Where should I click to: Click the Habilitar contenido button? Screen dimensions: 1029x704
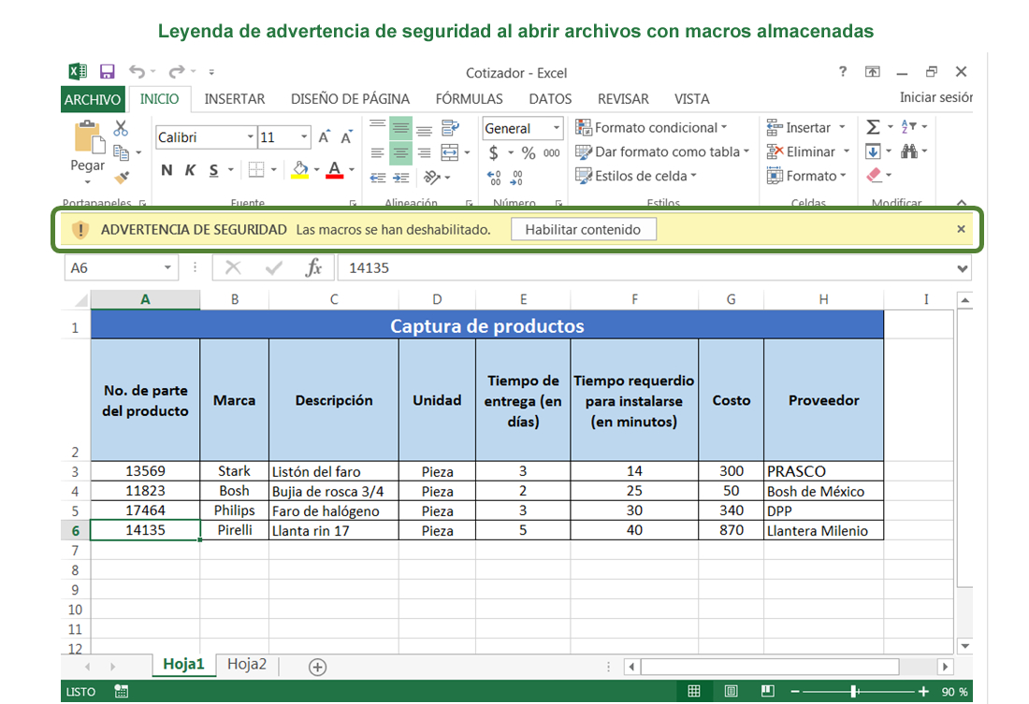(x=584, y=230)
